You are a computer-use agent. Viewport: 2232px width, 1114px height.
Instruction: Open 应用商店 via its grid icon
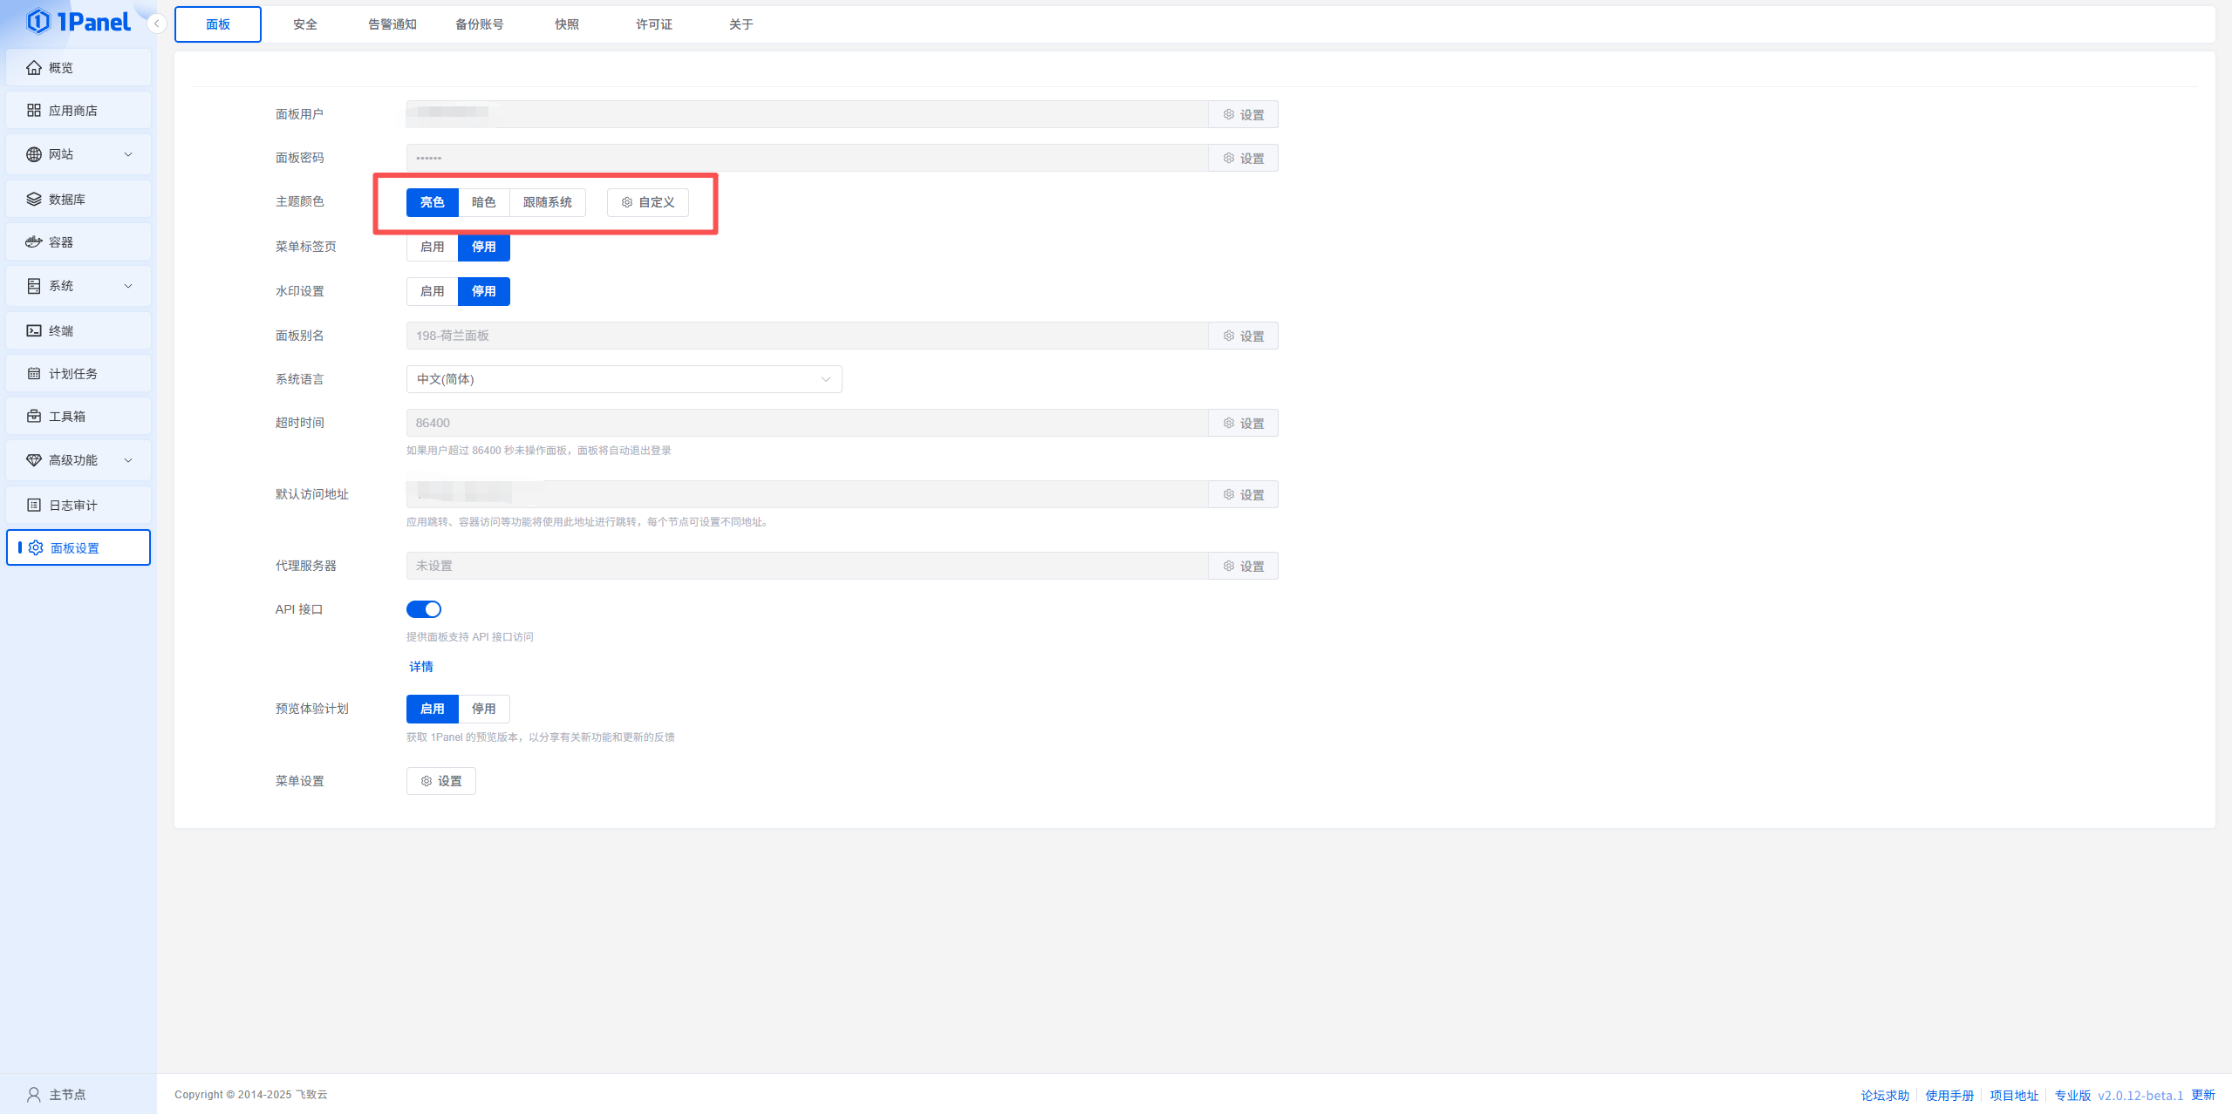[34, 111]
